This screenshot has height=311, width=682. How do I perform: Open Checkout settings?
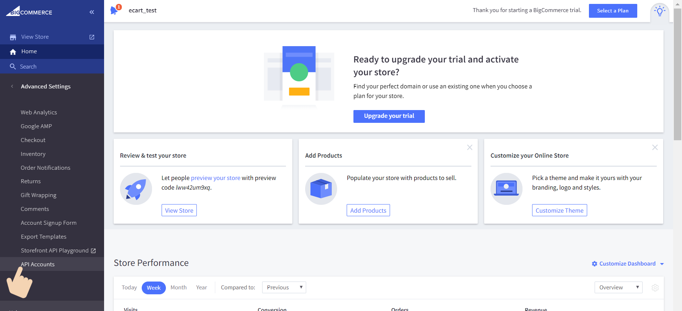(x=33, y=140)
